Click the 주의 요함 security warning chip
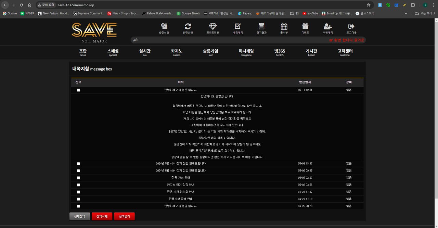Image resolution: width=438 pixels, height=228 pixels. [46, 5]
